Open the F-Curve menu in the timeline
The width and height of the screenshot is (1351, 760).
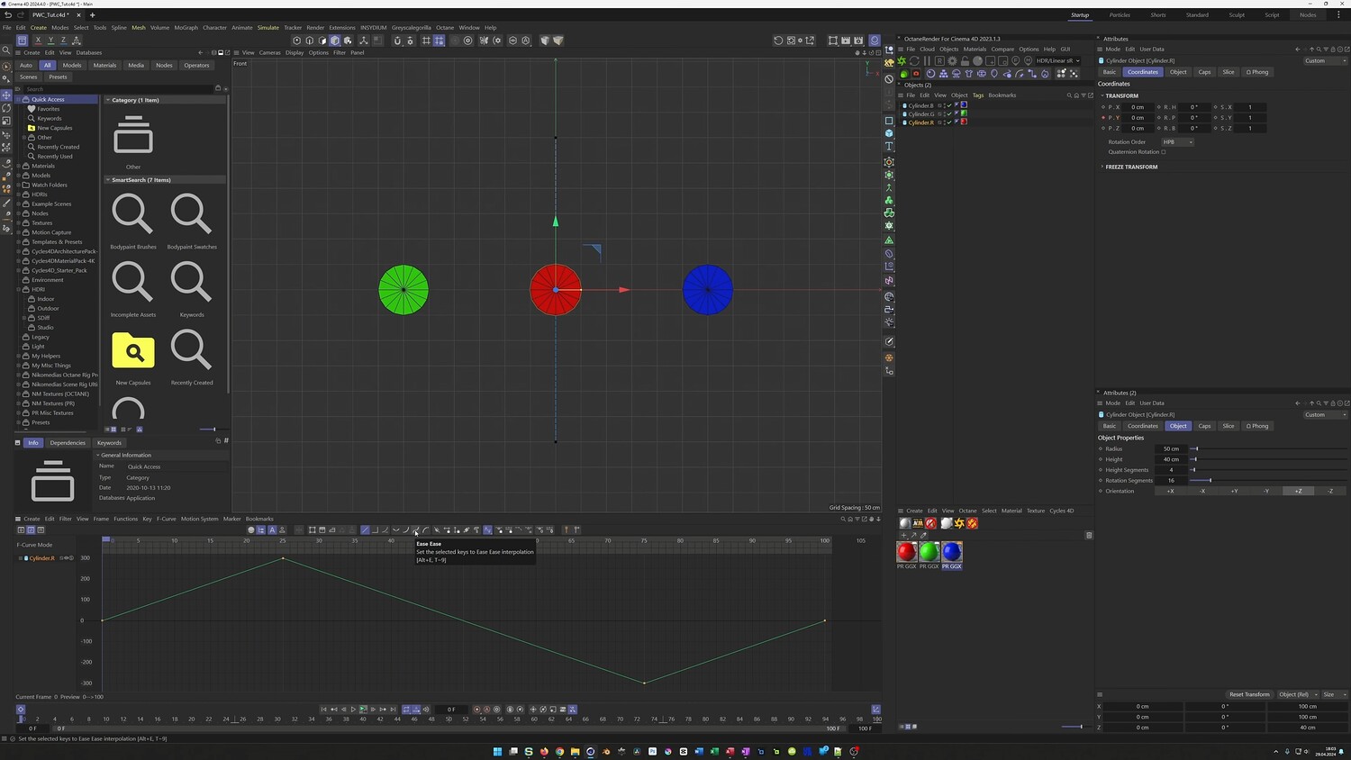click(167, 519)
